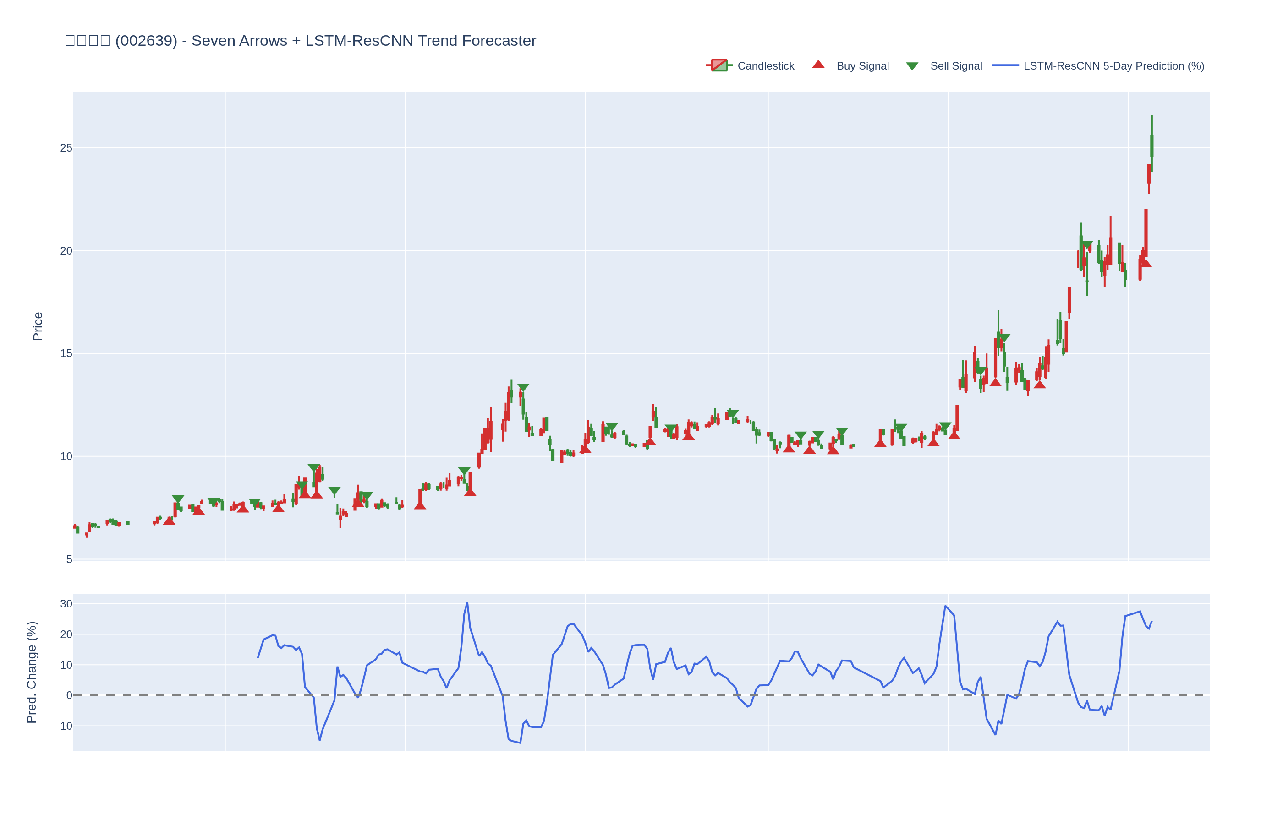Click the Price y-axis title
This screenshot has height=824, width=1283.
click(38, 326)
